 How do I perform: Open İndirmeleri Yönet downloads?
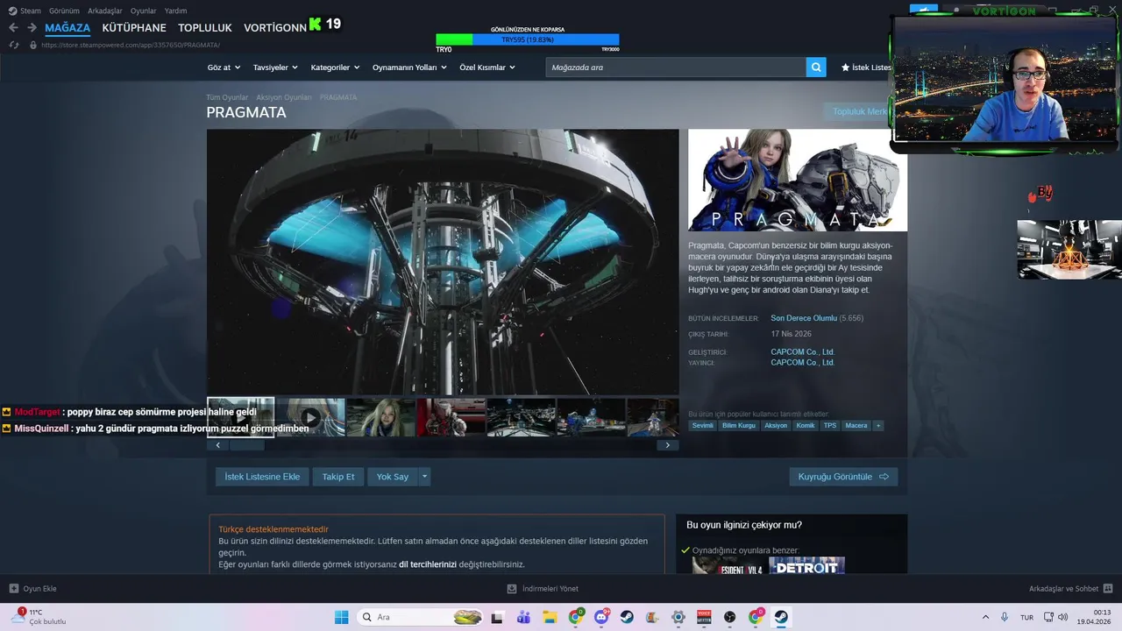point(543,589)
